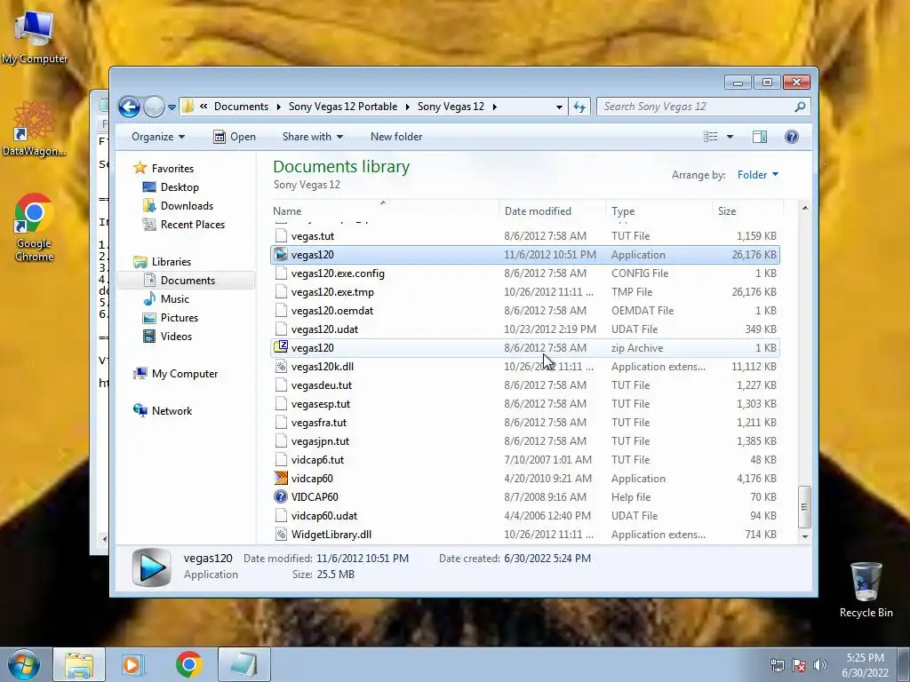The height and width of the screenshot is (682, 910).
Task: Select the vidcap60 Application icon
Action: pos(281,478)
